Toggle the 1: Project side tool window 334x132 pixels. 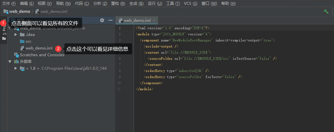tap(4, 30)
